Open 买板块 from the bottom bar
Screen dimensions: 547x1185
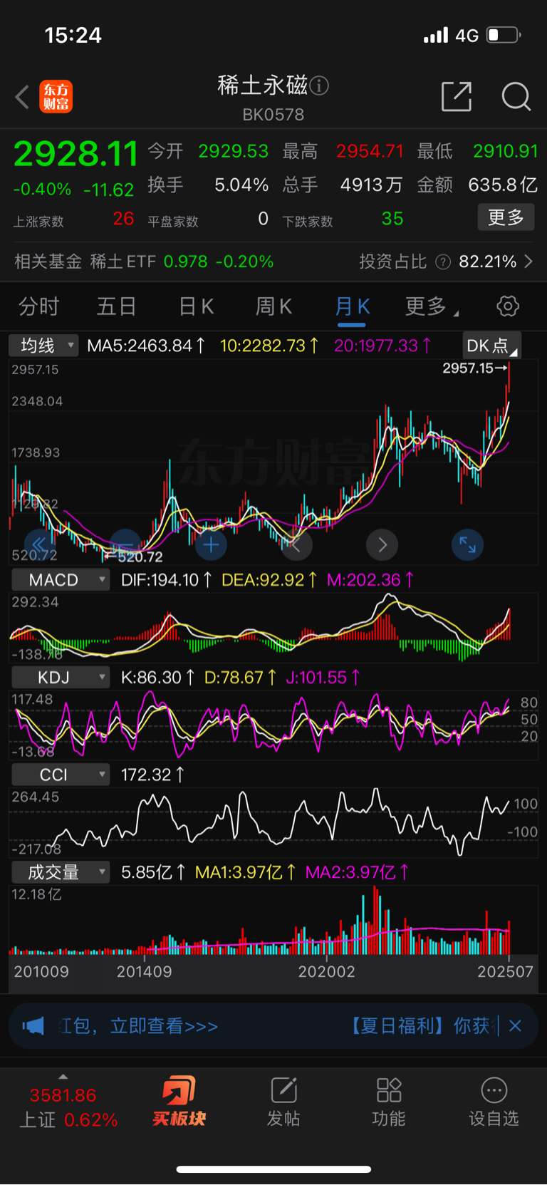pos(179,1102)
